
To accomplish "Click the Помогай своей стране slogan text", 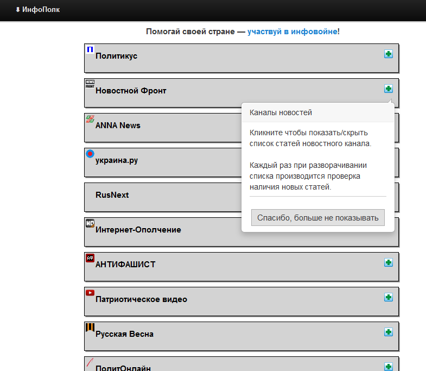I will click(190, 32).
